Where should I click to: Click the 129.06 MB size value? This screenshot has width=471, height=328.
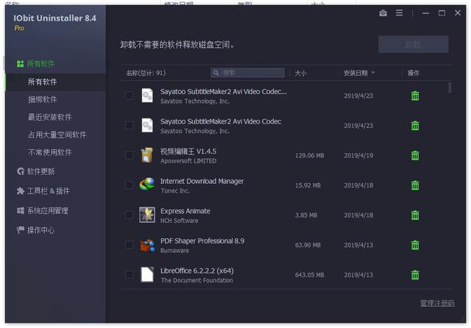309,155
